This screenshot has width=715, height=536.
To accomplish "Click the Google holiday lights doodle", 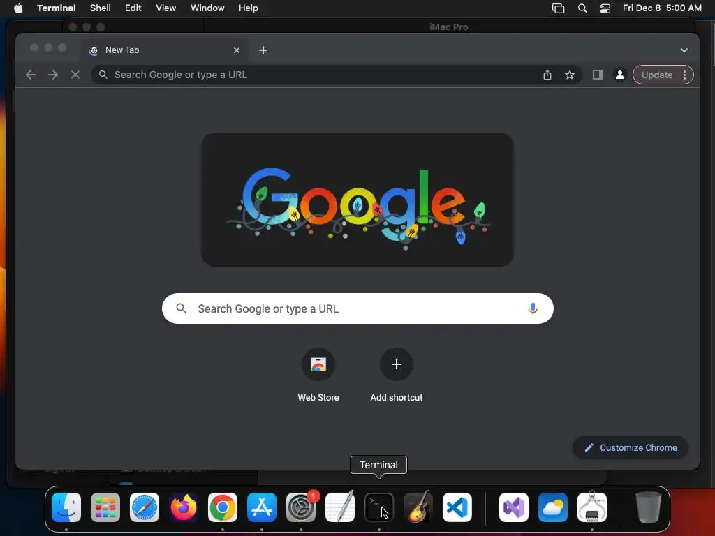I will point(357,200).
